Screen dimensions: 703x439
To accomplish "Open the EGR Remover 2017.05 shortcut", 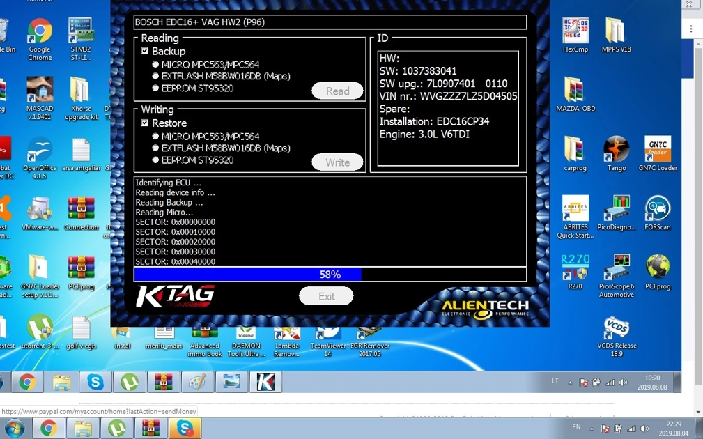I will [369, 343].
